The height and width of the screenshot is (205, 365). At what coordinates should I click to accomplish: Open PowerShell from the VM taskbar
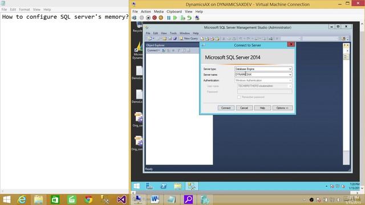click(x=164, y=186)
